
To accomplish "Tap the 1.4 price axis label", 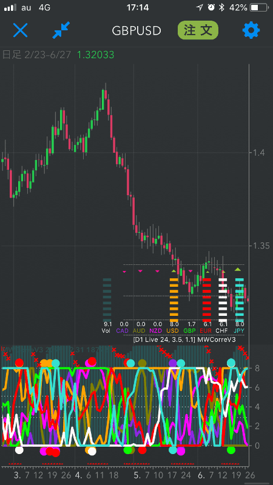I will point(259,153).
